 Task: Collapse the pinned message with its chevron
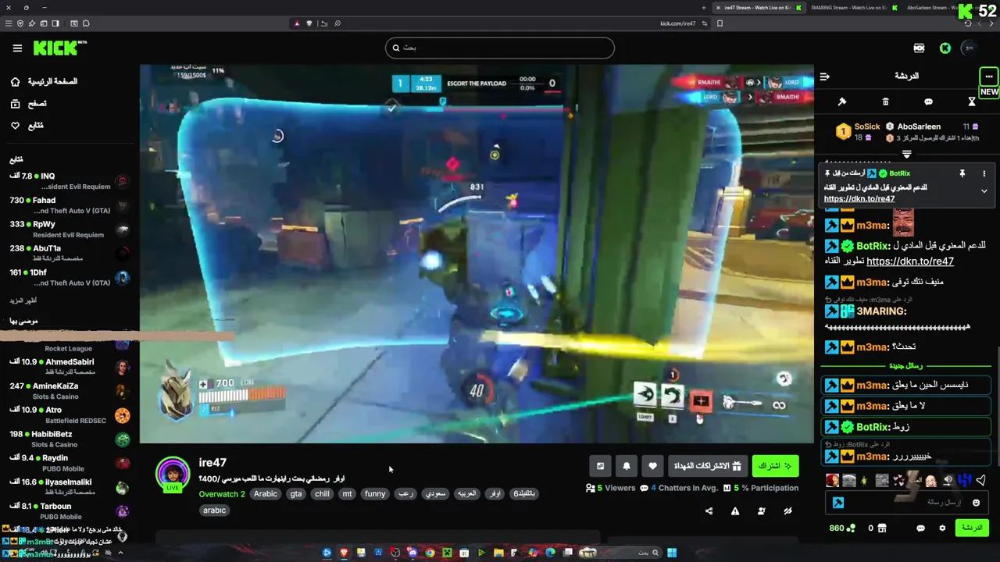pos(984,191)
